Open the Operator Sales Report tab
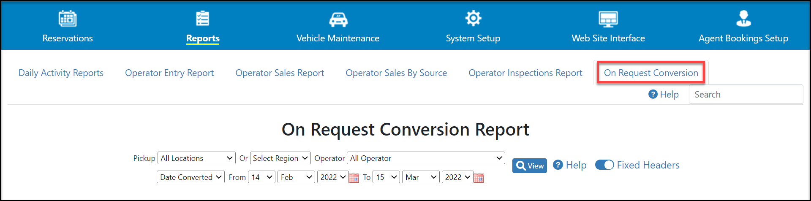 (280, 73)
